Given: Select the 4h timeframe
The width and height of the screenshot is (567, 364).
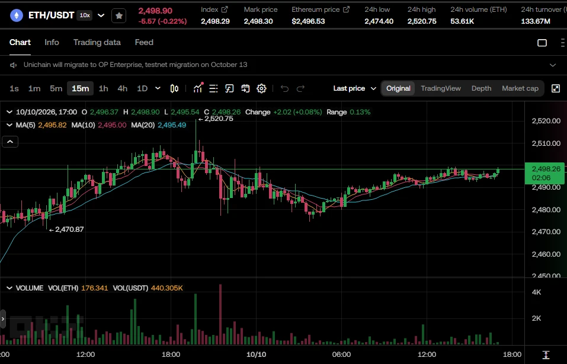Looking at the screenshot, I should [x=123, y=89].
